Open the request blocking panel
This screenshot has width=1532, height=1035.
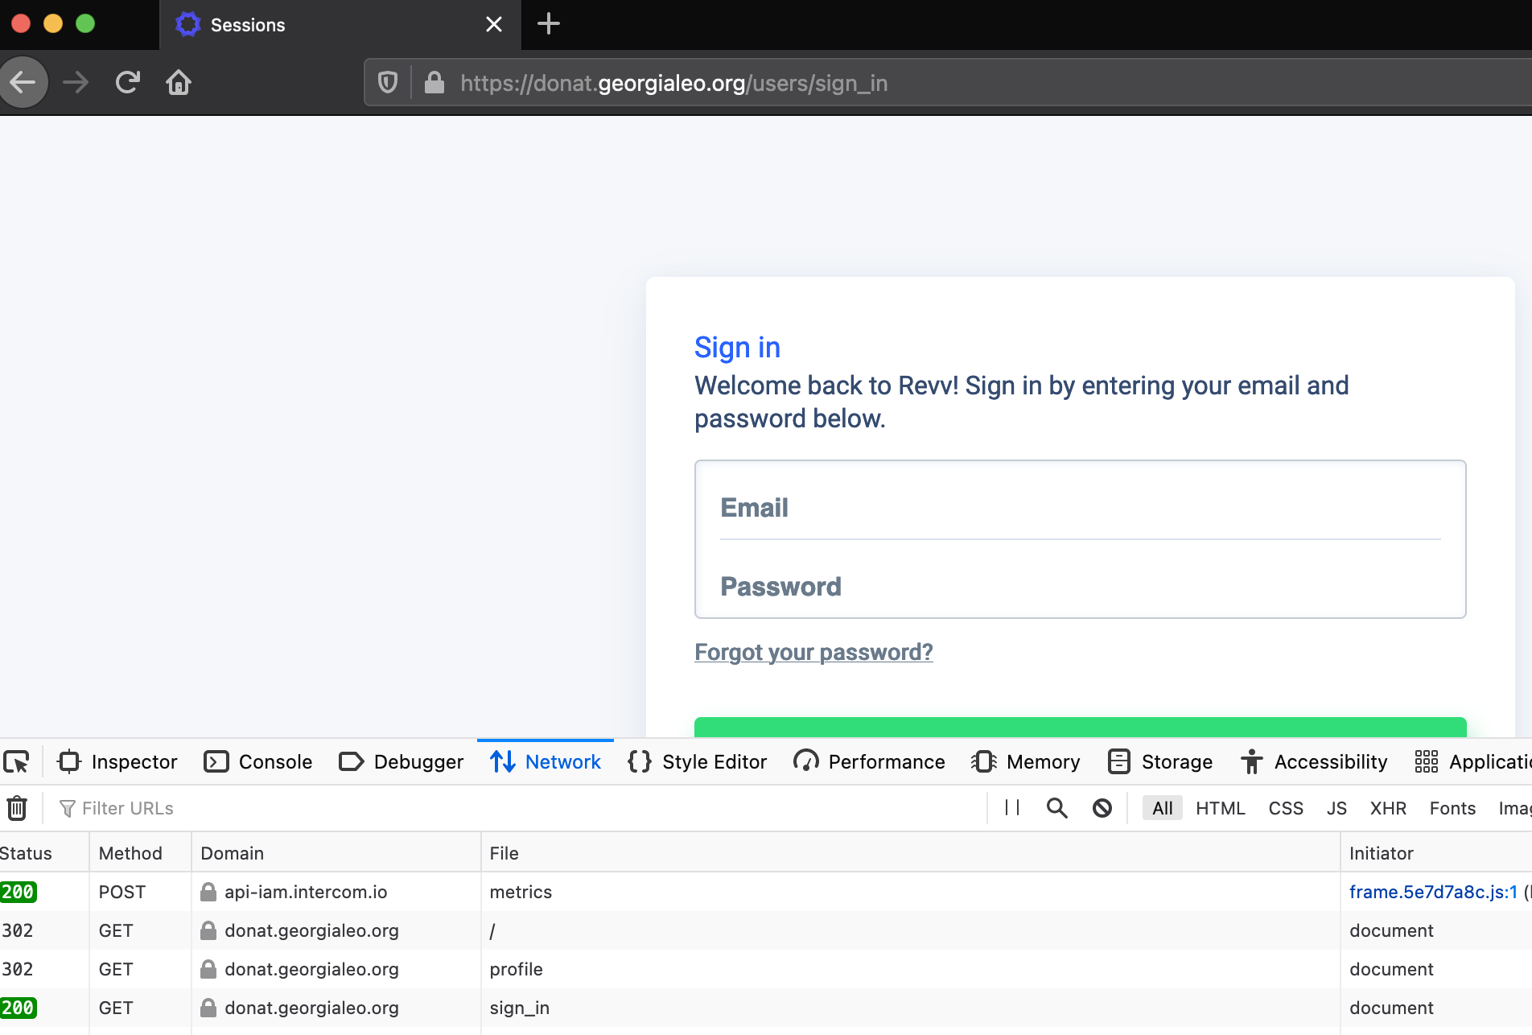1102,808
